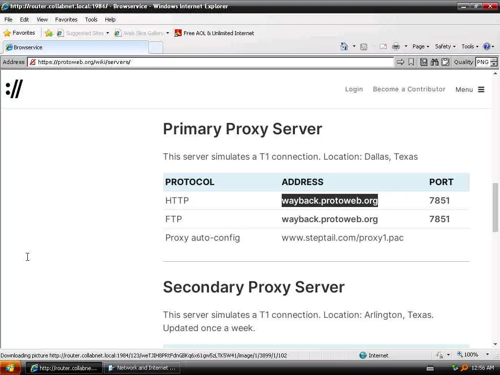The image size is (500, 375).
Task: Open the Safety dropdown menu
Action: click(445, 46)
